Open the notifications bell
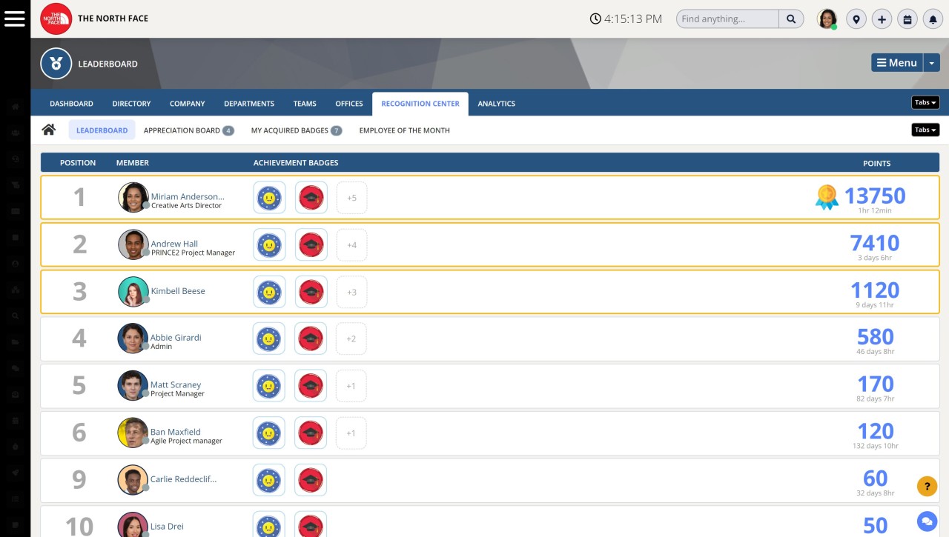This screenshot has height=537, width=949. [933, 19]
